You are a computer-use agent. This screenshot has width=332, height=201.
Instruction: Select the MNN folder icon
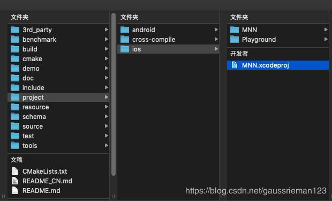235,29
